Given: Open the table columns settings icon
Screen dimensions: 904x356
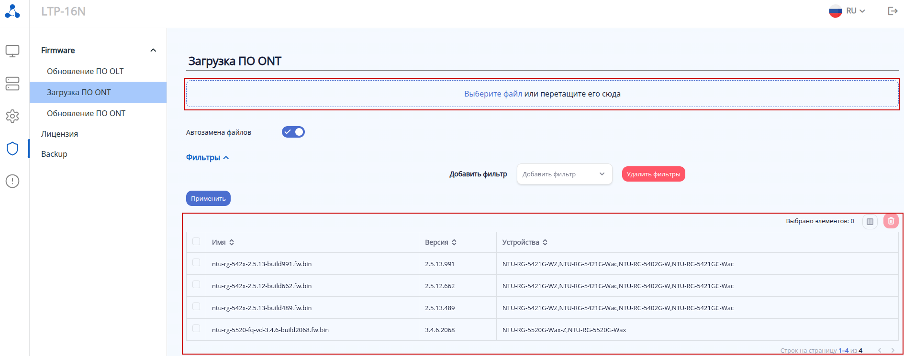Looking at the screenshot, I should coord(870,222).
